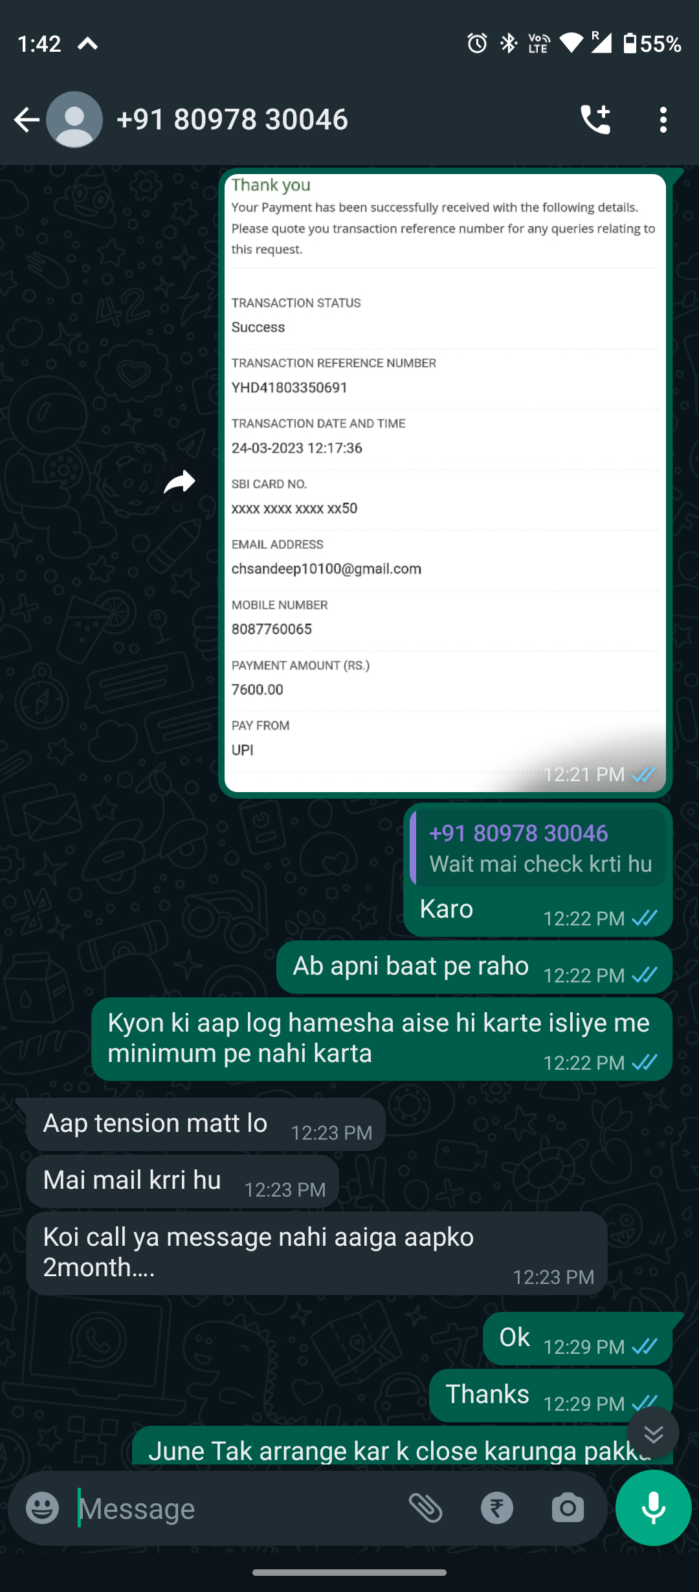Jump to latest messages with double chevron
This screenshot has width=699, height=1592.
(654, 1433)
